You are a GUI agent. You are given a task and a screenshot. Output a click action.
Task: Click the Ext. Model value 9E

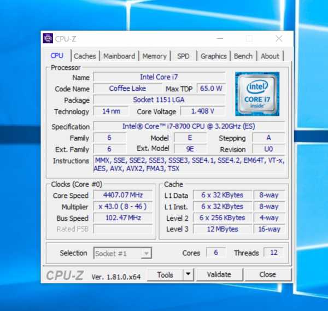click(190, 149)
